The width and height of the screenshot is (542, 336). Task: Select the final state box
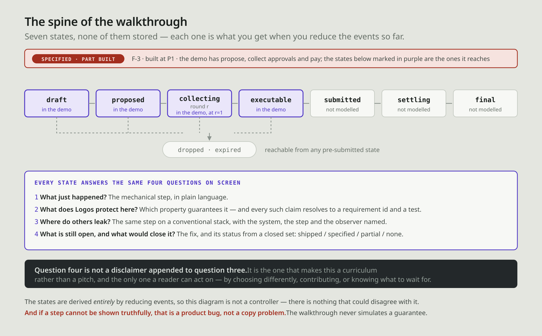tap(485, 103)
